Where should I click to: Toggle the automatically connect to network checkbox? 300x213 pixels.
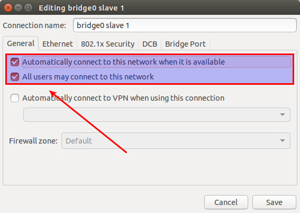(x=15, y=62)
